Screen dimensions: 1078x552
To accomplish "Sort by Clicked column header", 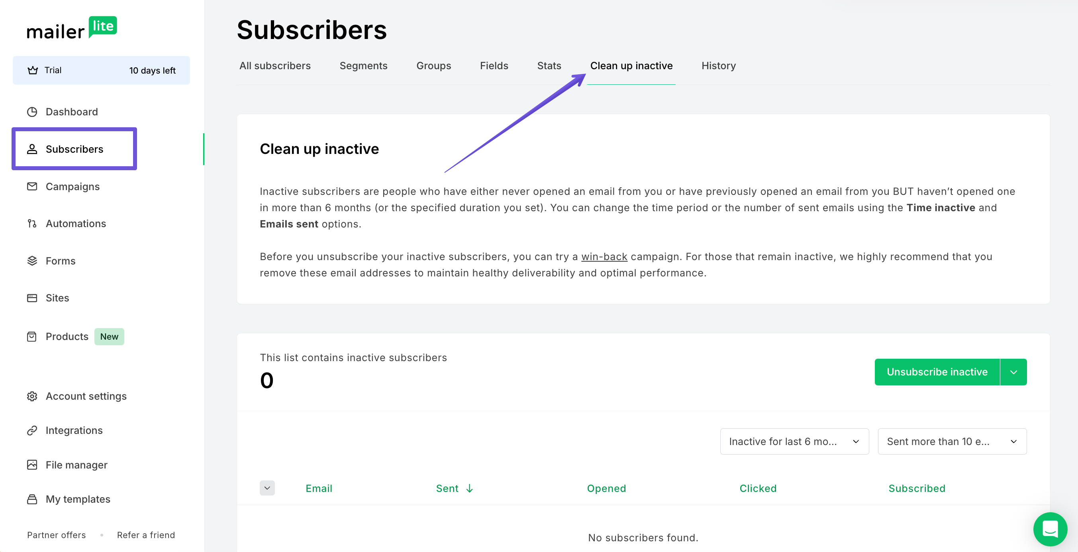I will pos(758,488).
